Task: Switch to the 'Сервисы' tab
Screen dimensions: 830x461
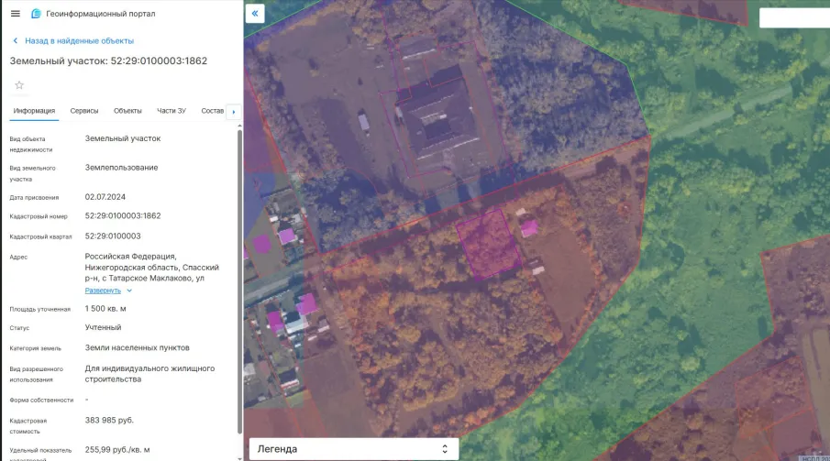Action: click(x=84, y=111)
